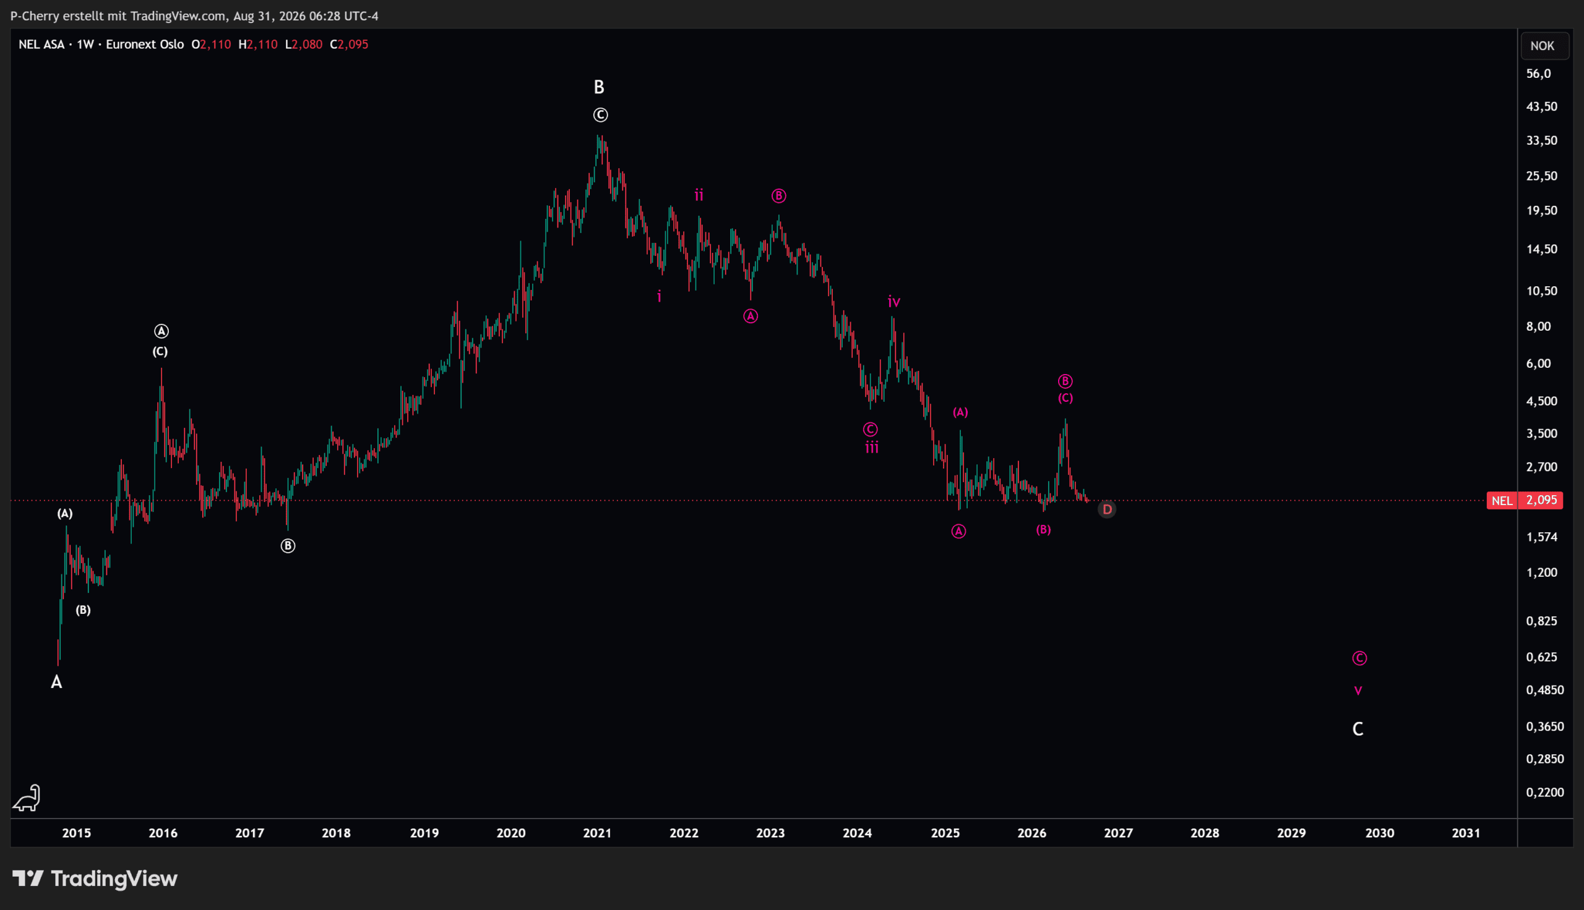Click the low value L2,080

[x=304, y=45]
